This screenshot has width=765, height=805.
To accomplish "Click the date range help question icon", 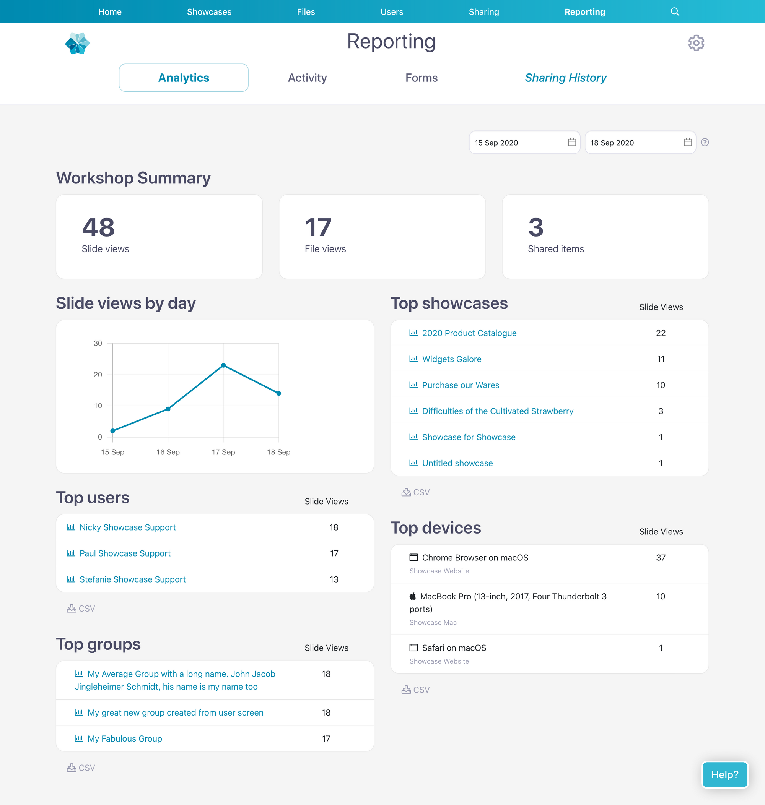I will click(705, 142).
